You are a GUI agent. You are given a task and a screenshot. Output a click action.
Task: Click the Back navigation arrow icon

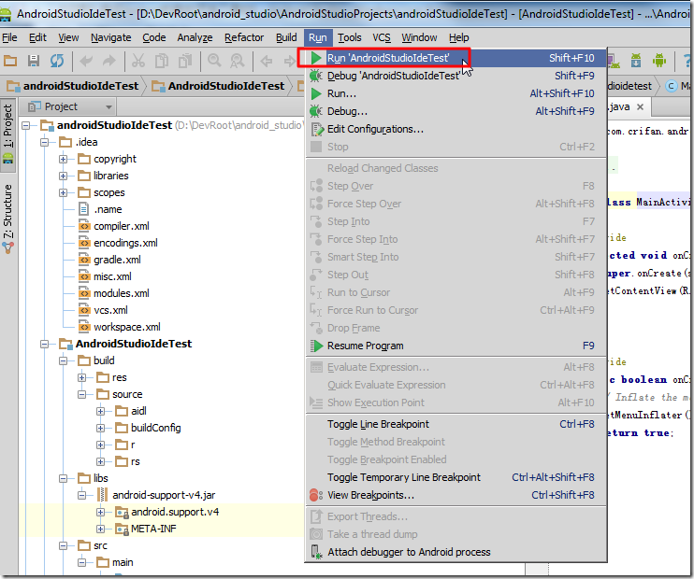coord(267,61)
